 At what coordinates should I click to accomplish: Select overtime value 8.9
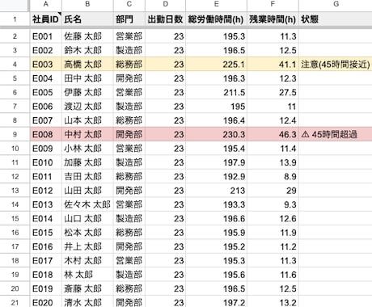[x=273, y=176]
